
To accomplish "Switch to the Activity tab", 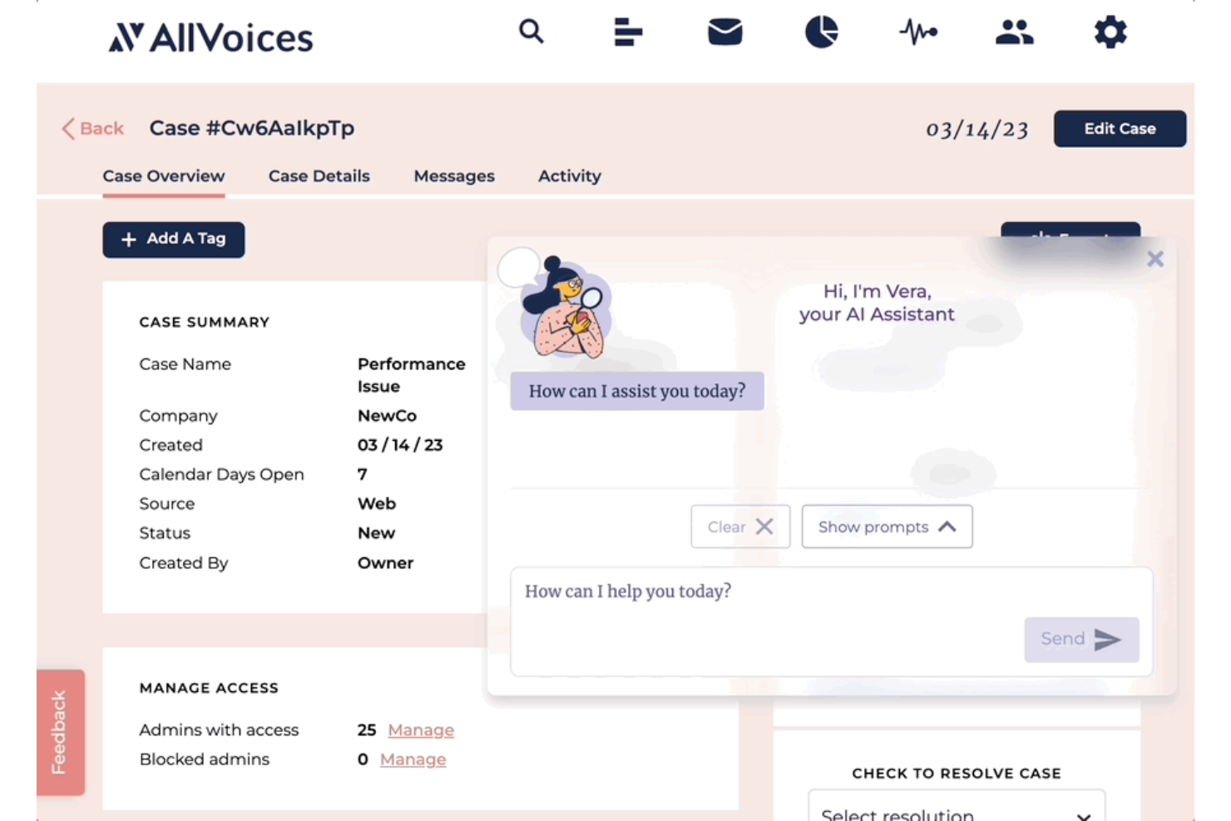I will [x=569, y=176].
